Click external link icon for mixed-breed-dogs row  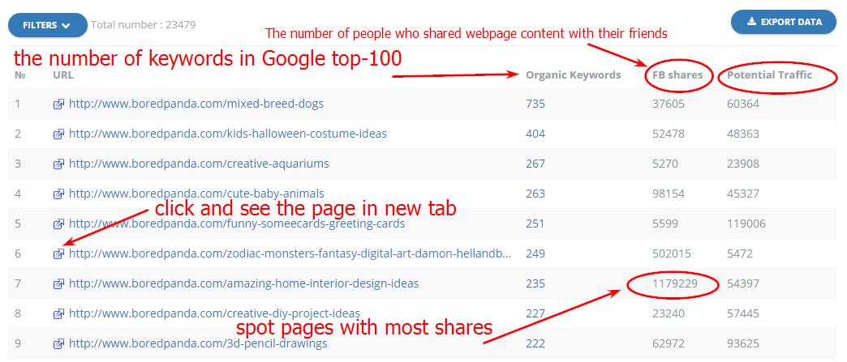tap(58, 104)
